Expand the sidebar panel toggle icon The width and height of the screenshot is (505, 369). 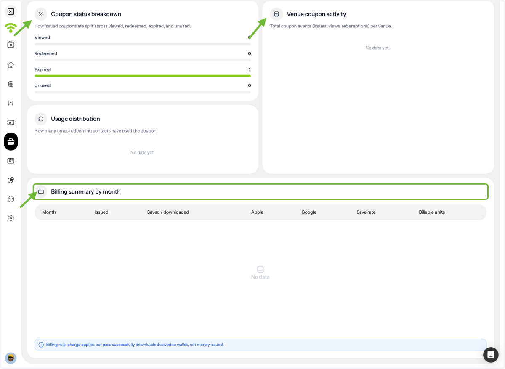11,11
